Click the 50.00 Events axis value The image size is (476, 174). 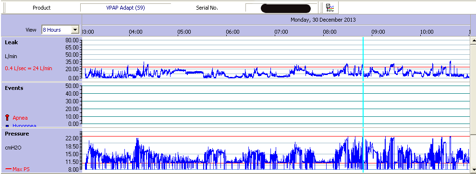pos(72,86)
